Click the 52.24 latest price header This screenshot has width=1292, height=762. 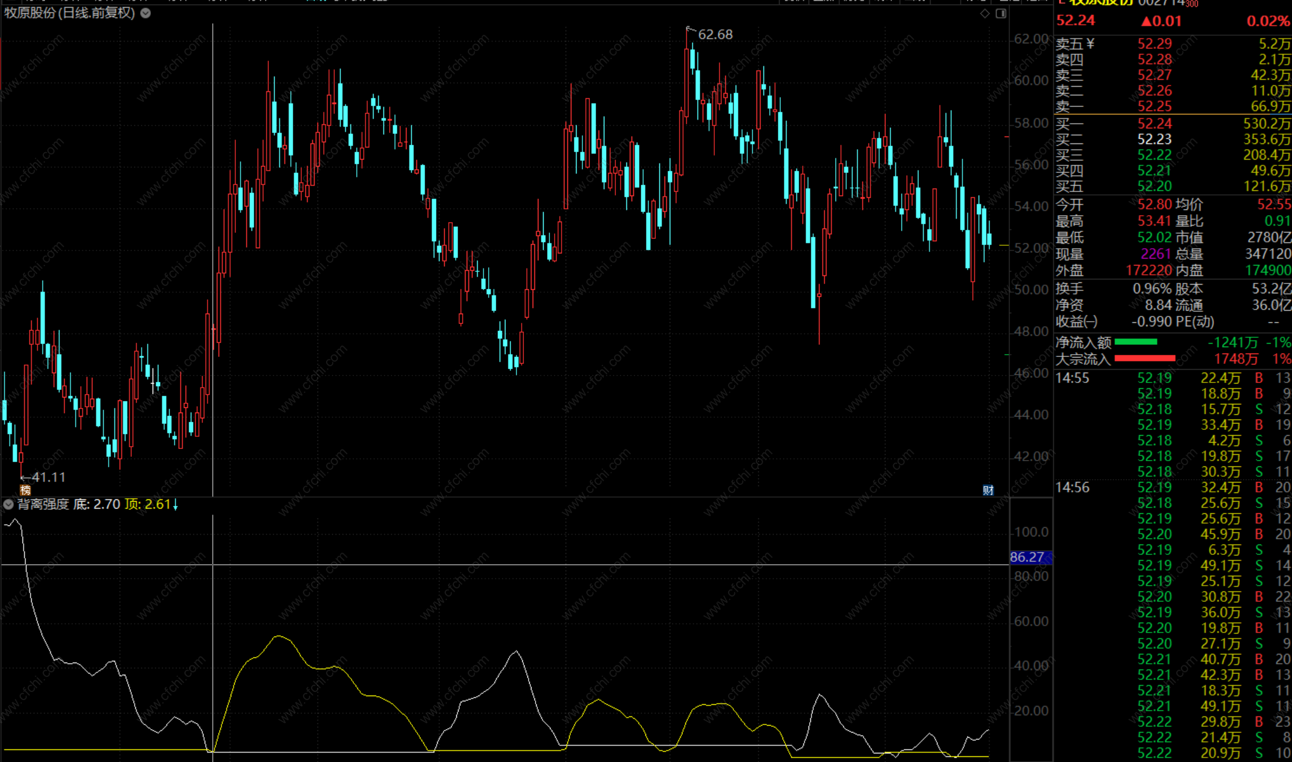(1076, 21)
